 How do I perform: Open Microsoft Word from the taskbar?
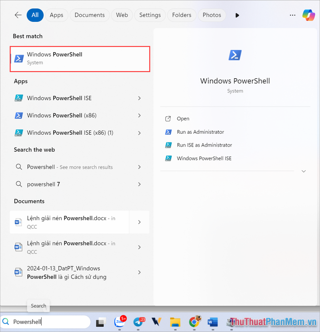(213, 322)
